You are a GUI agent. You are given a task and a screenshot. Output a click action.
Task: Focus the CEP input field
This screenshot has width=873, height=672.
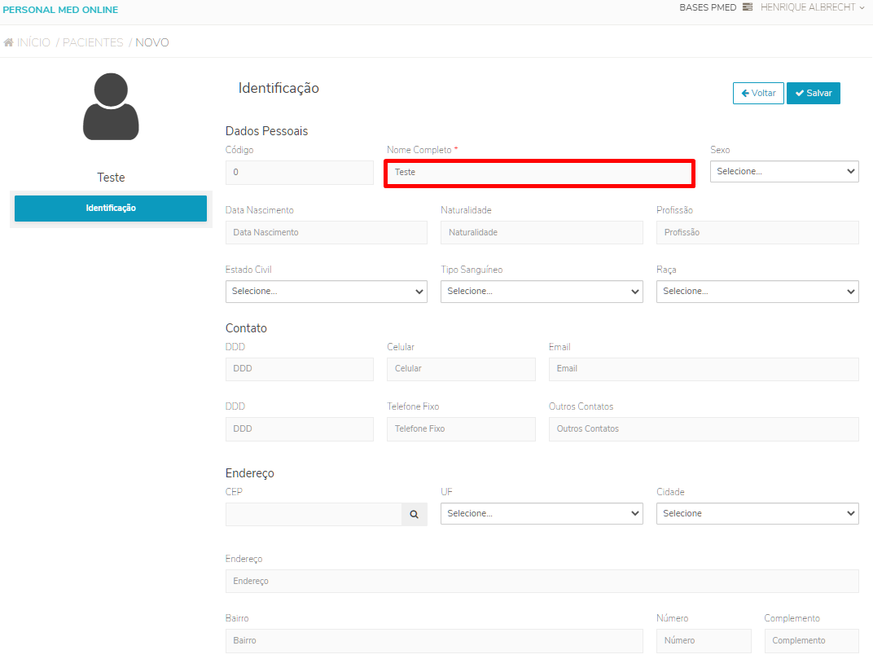click(314, 515)
